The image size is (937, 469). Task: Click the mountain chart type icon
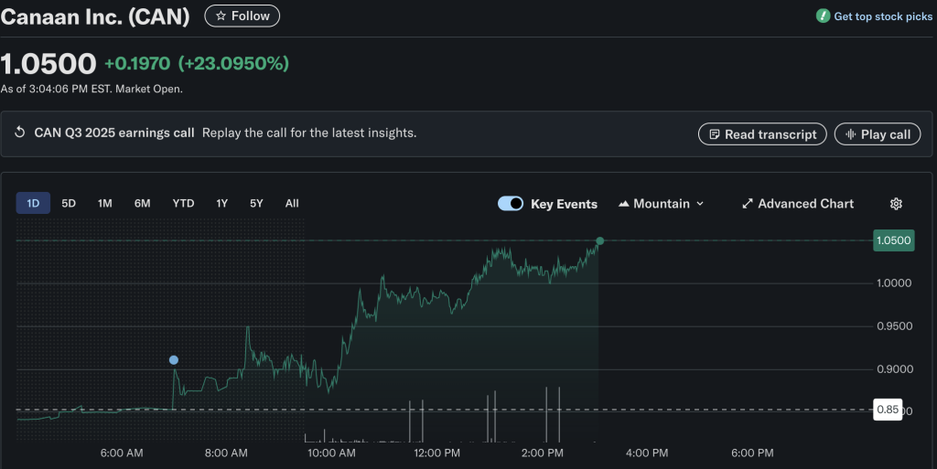coord(624,204)
